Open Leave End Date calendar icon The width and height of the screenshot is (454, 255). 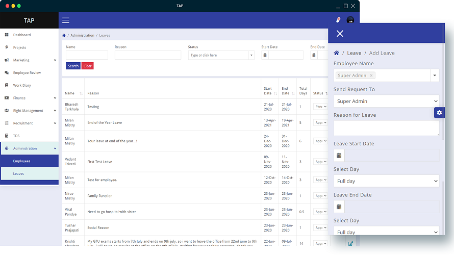click(x=339, y=207)
